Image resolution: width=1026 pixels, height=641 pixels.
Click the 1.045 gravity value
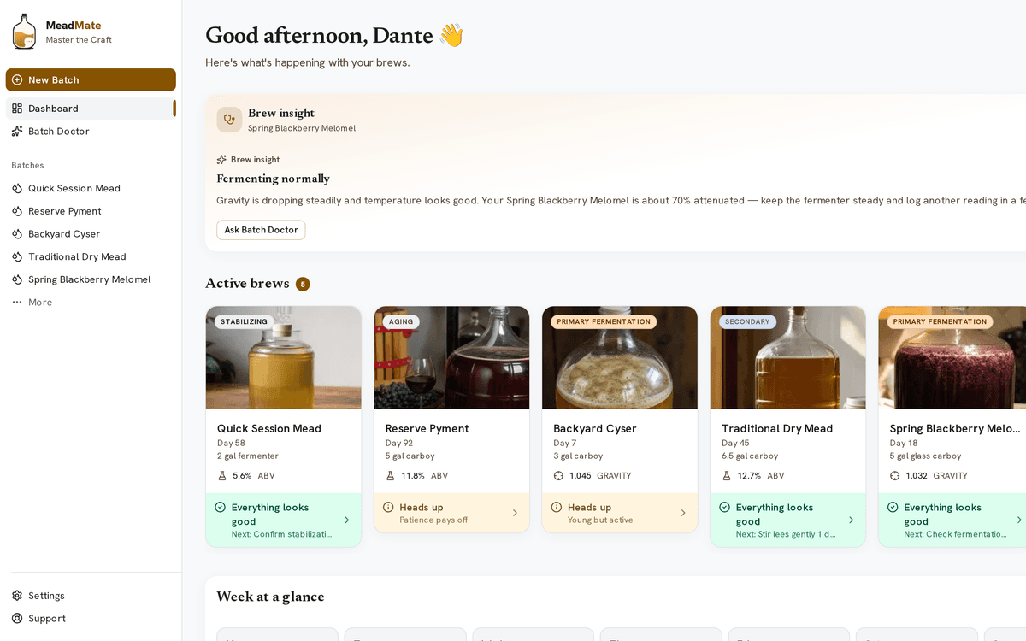tap(581, 475)
